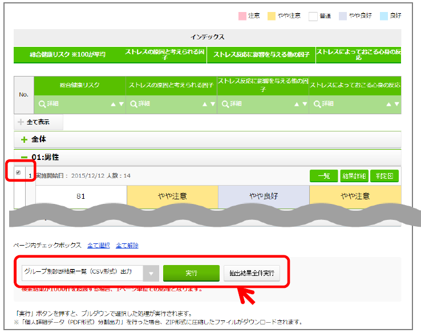Sort ストレス反応に影響を与える他の因子 column descending
The image size is (421, 333).
click(305, 104)
